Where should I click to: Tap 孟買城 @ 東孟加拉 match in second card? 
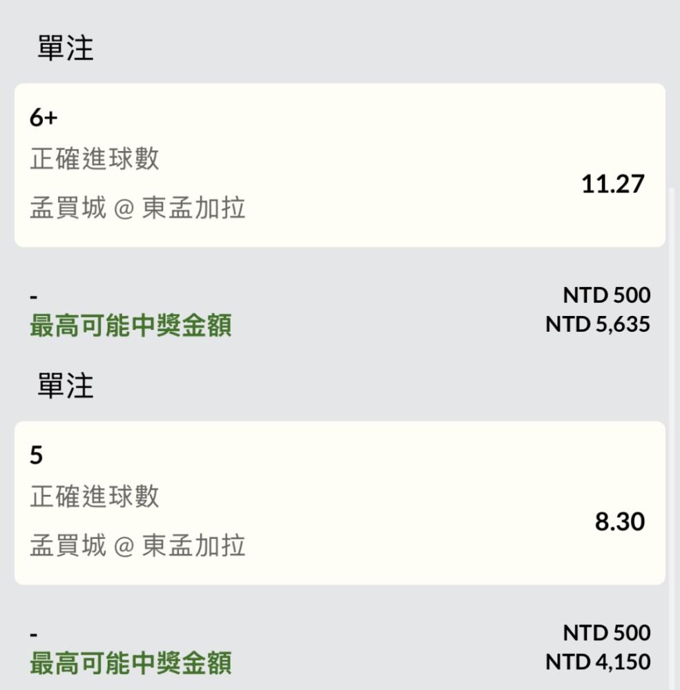pos(137,546)
